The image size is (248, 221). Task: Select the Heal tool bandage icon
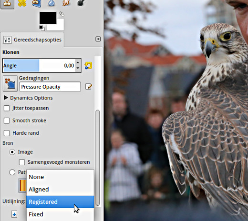pyautogui.click(x=22, y=3)
